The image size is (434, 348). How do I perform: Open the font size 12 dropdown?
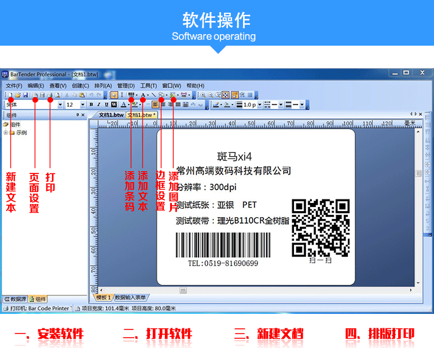coord(83,105)
